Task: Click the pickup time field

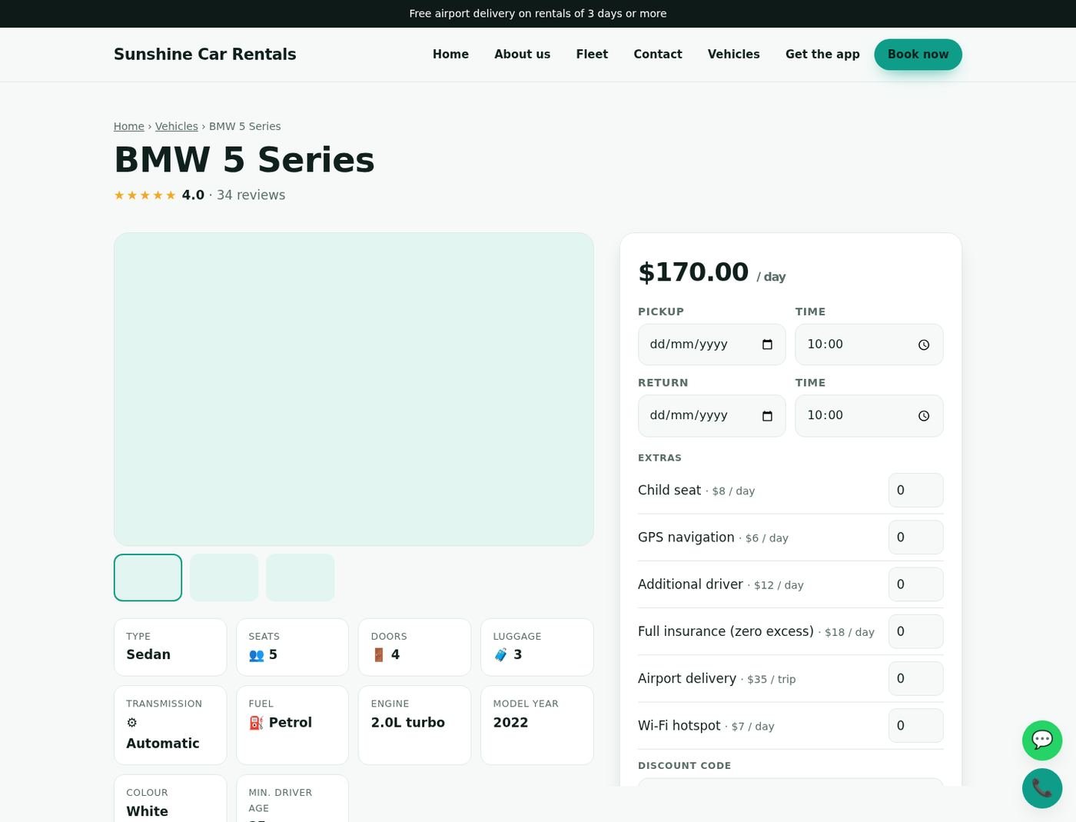Action: click(869, 344)
